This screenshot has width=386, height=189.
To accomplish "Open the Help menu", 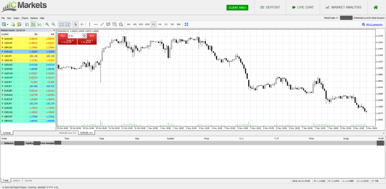I will [42, 18].
